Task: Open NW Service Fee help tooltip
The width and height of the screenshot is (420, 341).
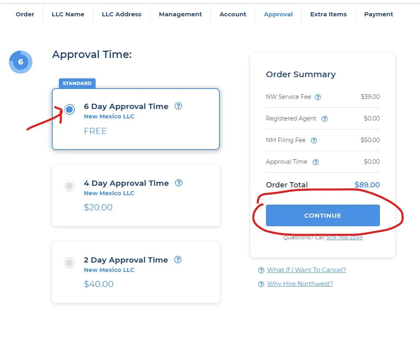Action: point(318,97)
